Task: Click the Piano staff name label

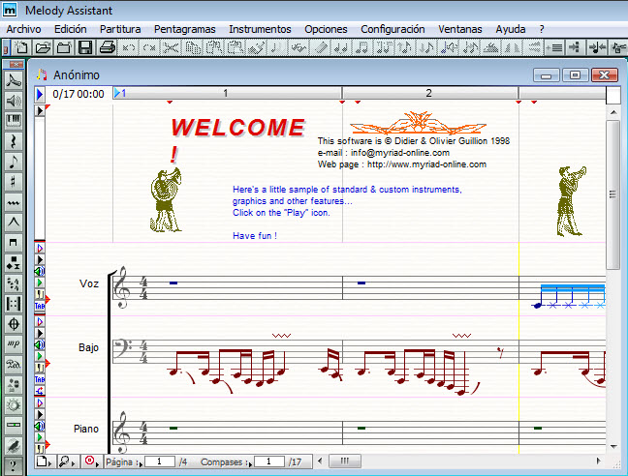Action: 86,429
